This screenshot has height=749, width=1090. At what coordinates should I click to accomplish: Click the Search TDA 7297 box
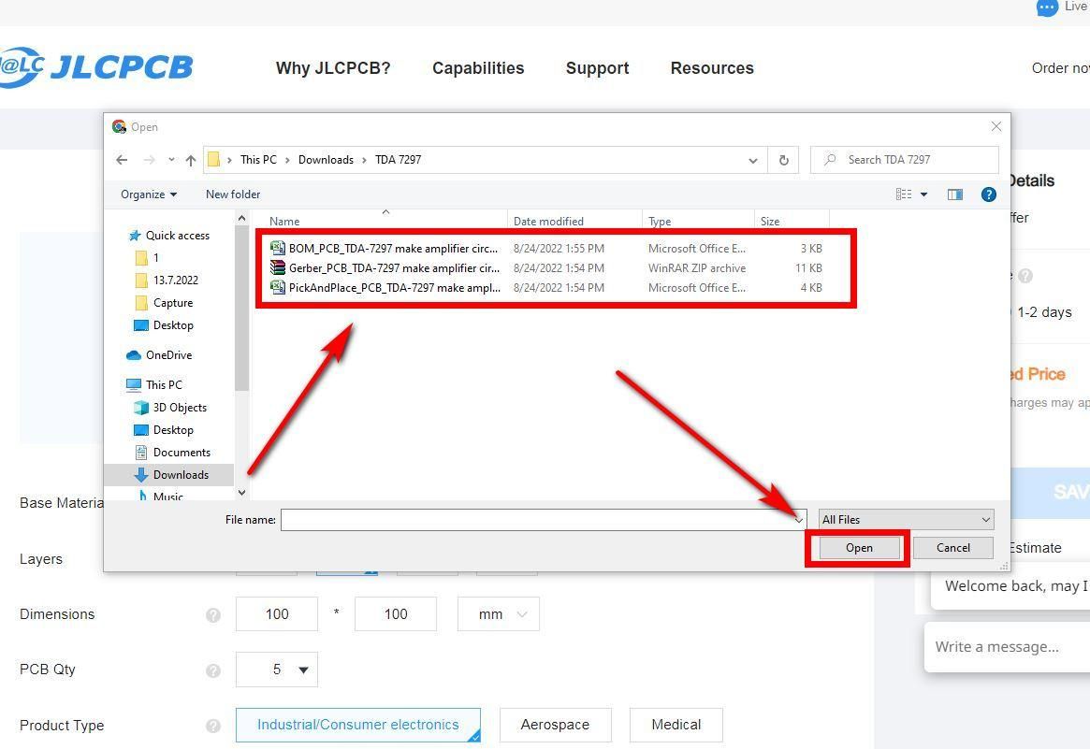[x=905, y=160]
